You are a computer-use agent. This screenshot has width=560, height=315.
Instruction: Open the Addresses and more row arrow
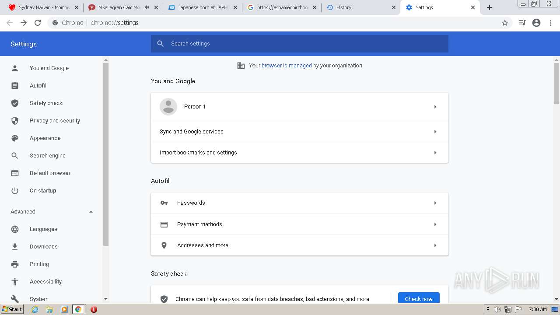[435, 245]
